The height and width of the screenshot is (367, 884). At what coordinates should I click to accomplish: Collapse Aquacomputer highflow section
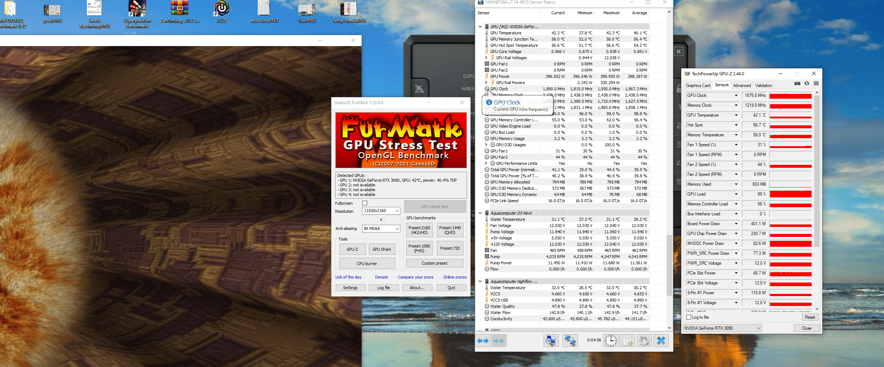click(480, 281)
